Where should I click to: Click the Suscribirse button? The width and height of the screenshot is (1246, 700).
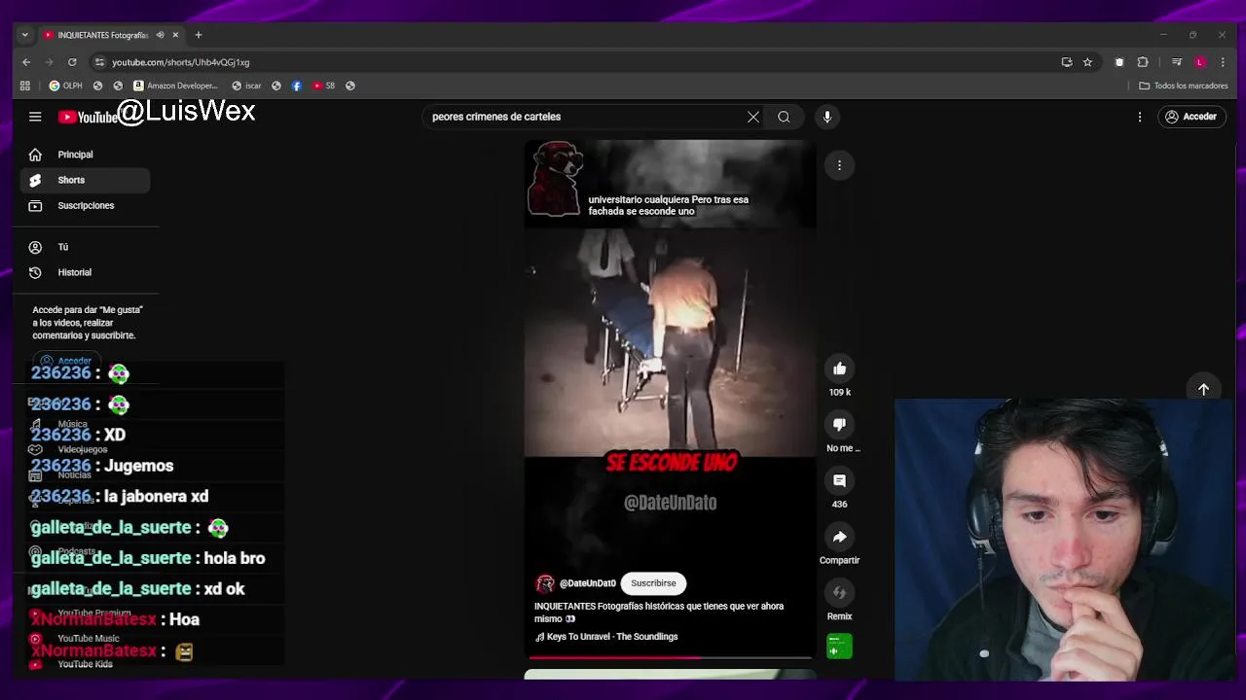click(653, 583)
